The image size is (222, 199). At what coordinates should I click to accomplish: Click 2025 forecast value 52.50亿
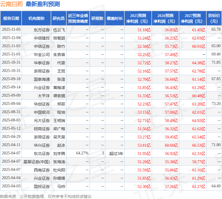pyautogui.click(x=144, y=46)
